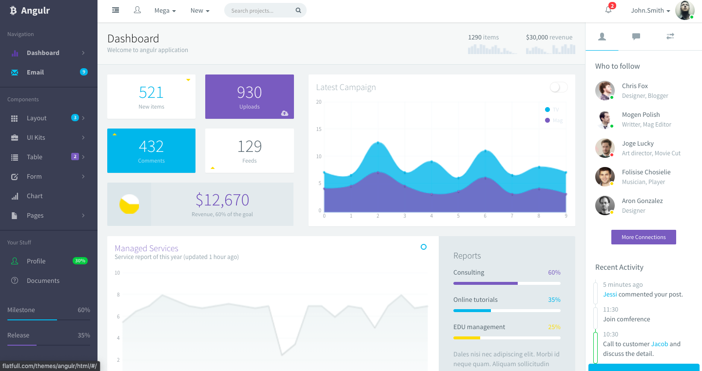Click the sidebar collapse icon in top bar

coord(116,10)
